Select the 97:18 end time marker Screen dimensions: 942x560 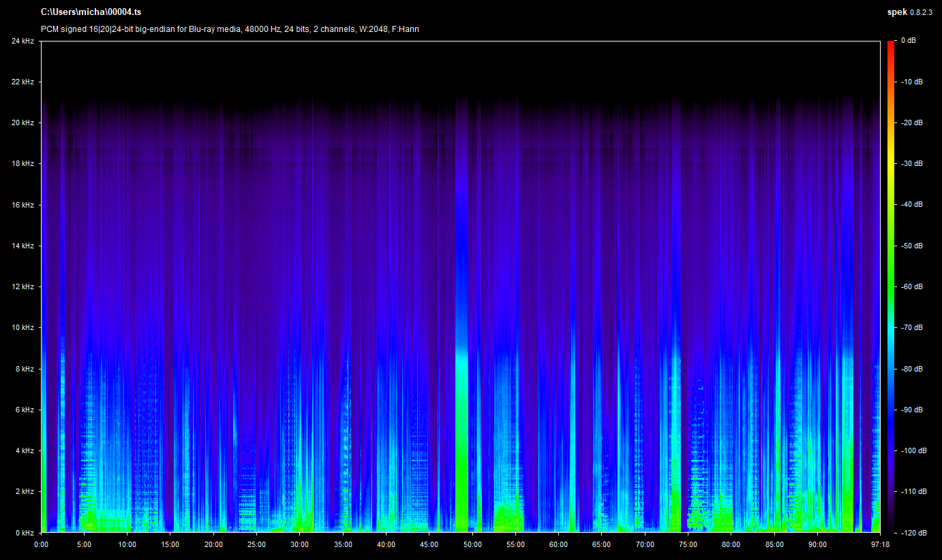click(x=880, y=544)
